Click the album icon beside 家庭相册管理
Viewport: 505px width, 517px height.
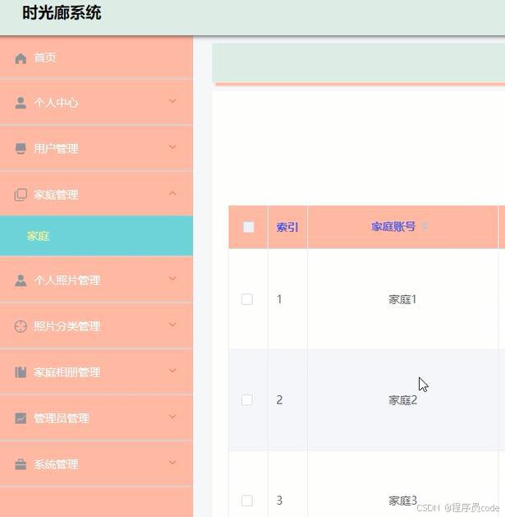pyautogui.click(x=21, y=372)
